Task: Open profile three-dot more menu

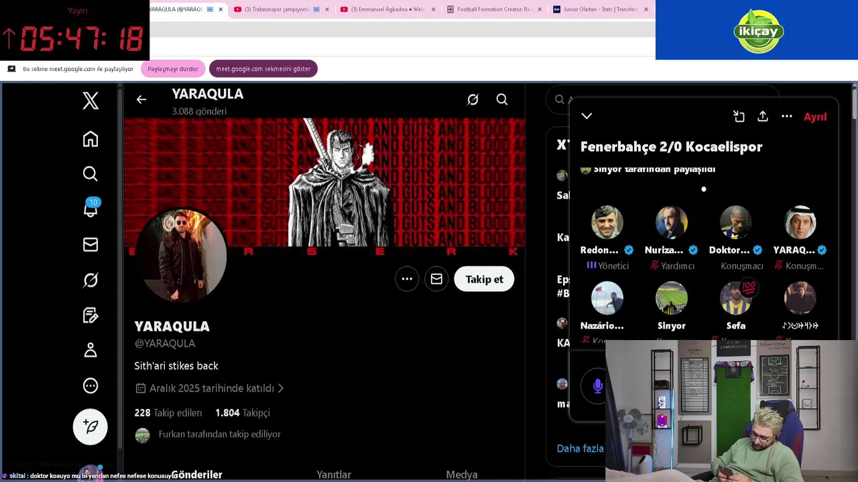Action: click(407, 279)
